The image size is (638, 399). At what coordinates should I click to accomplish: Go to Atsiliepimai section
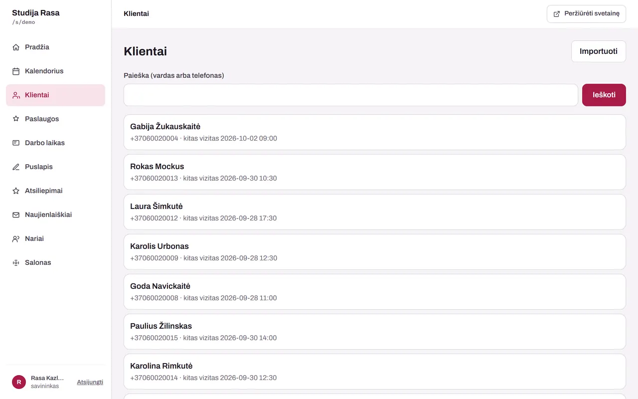click(x=55, y=191)
